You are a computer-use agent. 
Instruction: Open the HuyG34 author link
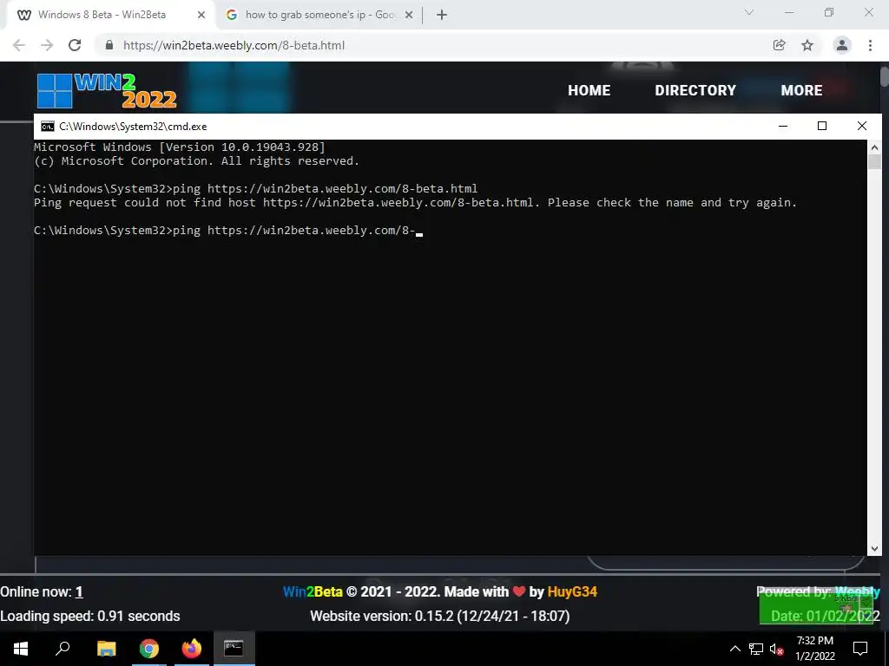pos(572,591)
